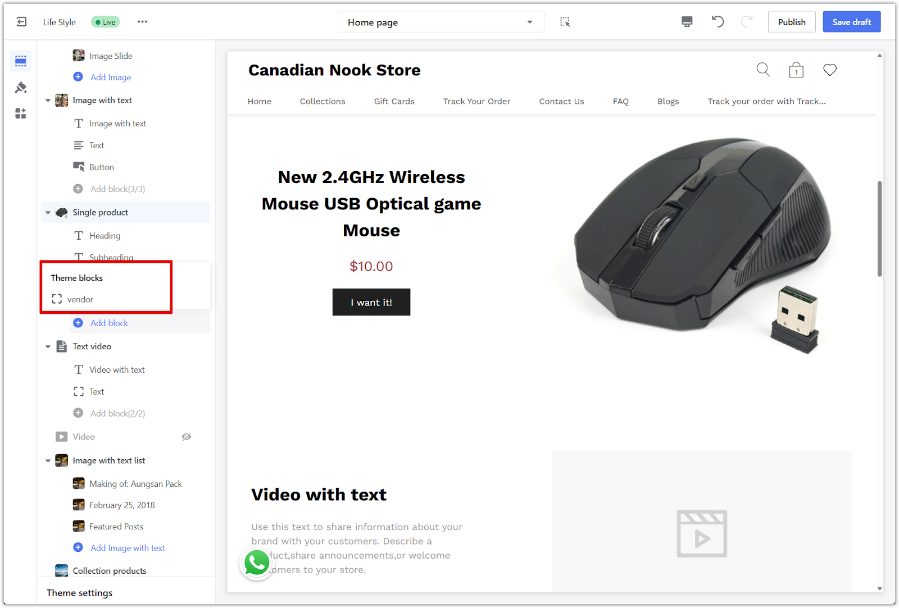Image resolution: width=899 pixels, height=608 pixels.
Task: Open the WhatsApp chat bubble
Action: [x=257, y=563]
